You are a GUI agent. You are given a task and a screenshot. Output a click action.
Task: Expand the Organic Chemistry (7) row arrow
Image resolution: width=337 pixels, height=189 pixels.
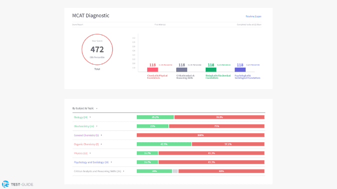pyautogui.click(x=101, y=144)
